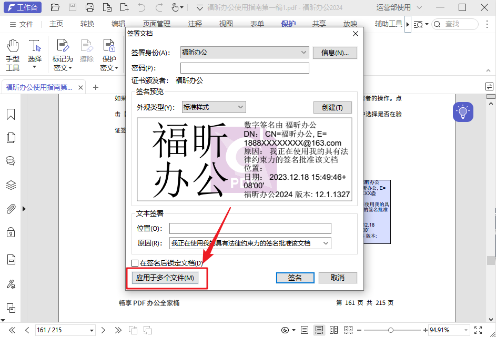Click the 应用于多个文件 button
The height and width of the screenshot is (337, 496).
tap(166, 278)
